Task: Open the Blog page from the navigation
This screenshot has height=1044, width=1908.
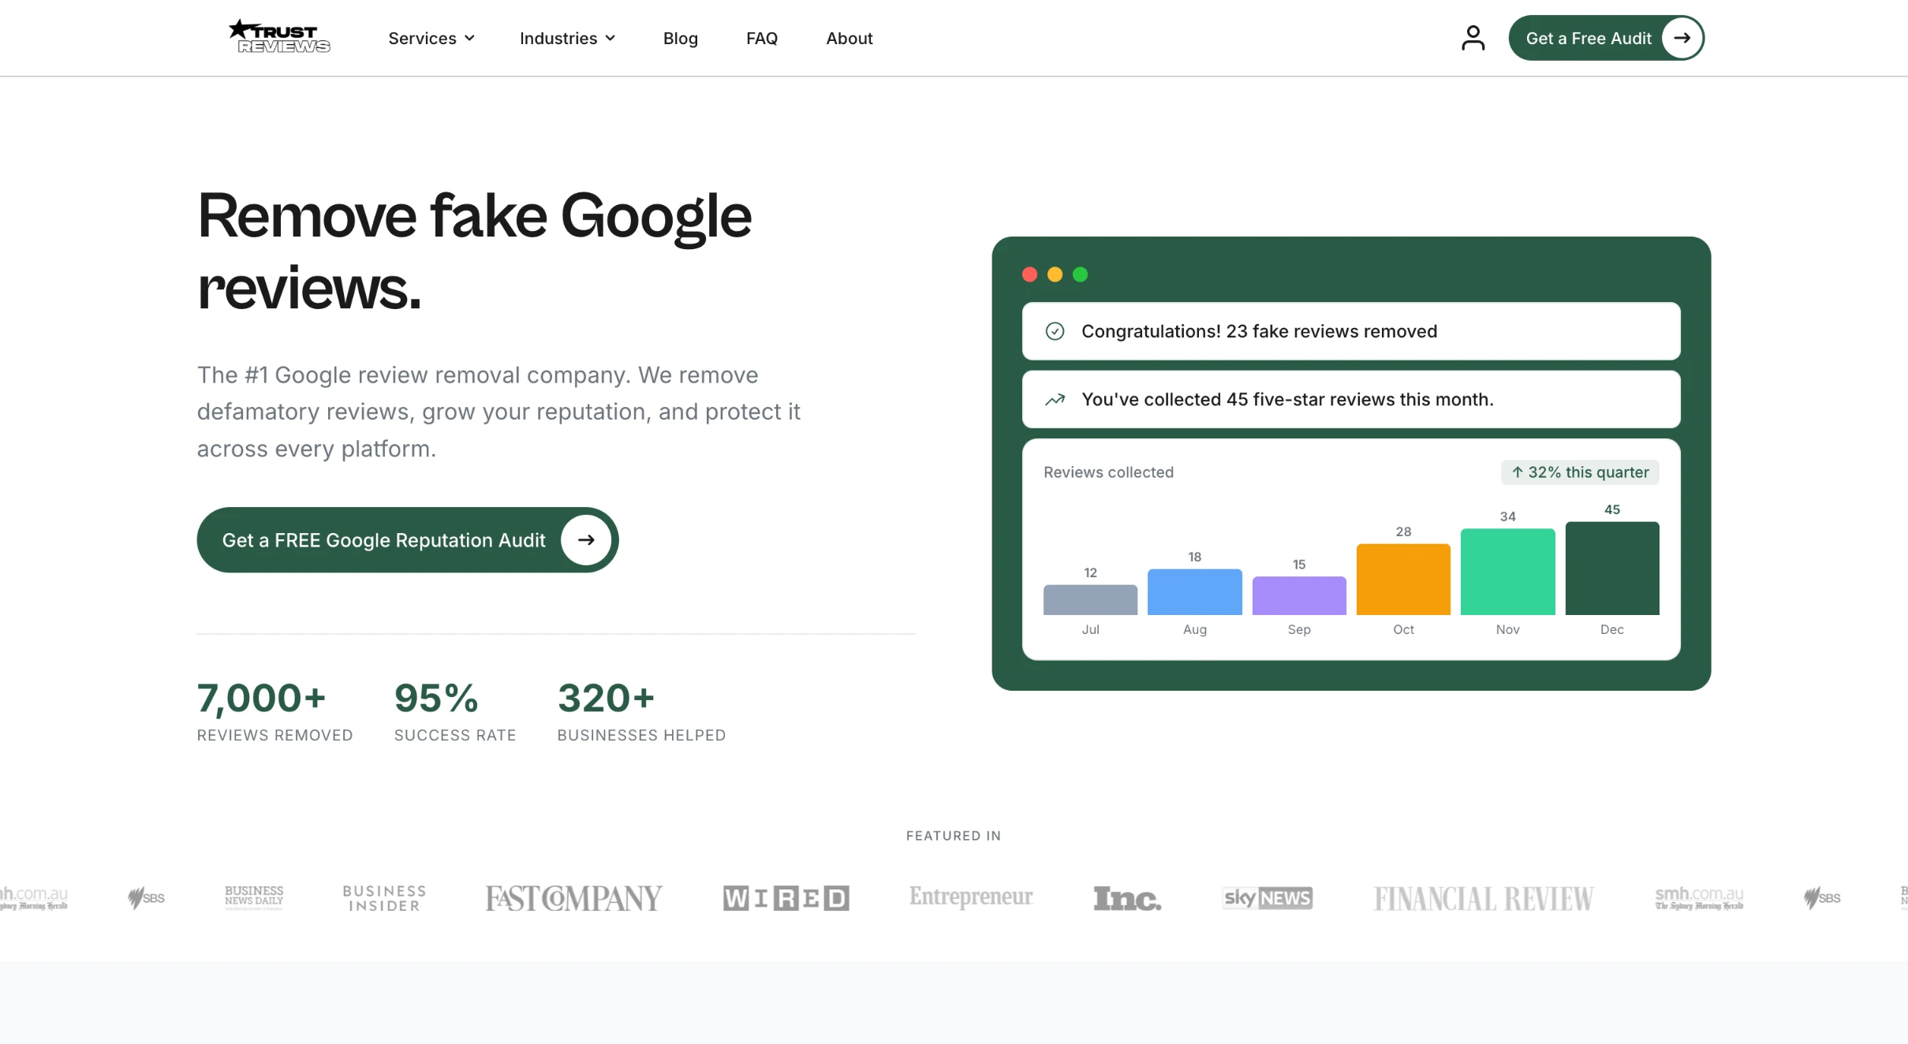Action: (680, 38)
